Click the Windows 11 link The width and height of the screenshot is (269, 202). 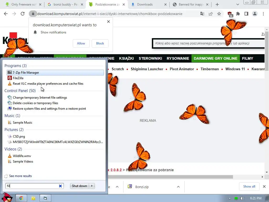pos(235,69)
